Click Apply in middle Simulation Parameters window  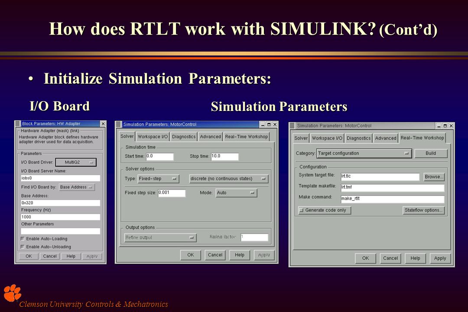[264, 255]
